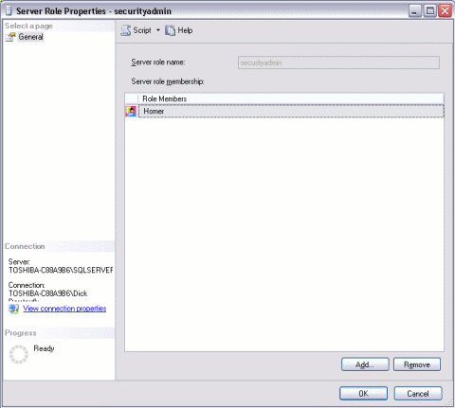
Task: Minimize the Server Role Properties window
Action: click(414, 11)
